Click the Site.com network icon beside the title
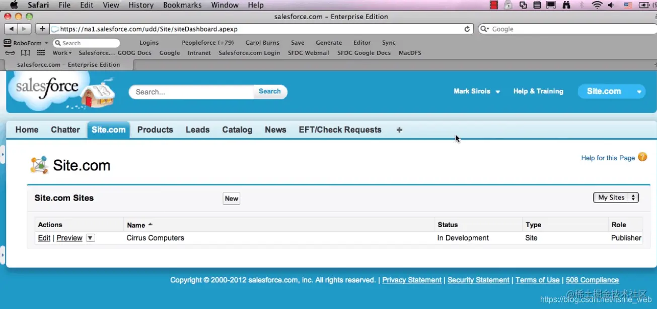 39,165
